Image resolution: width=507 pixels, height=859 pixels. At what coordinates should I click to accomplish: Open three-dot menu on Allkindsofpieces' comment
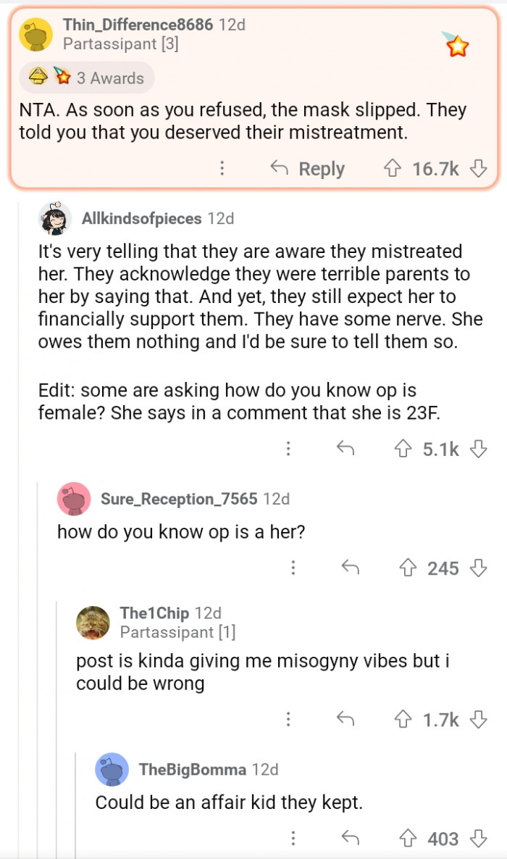pos(288,449)
